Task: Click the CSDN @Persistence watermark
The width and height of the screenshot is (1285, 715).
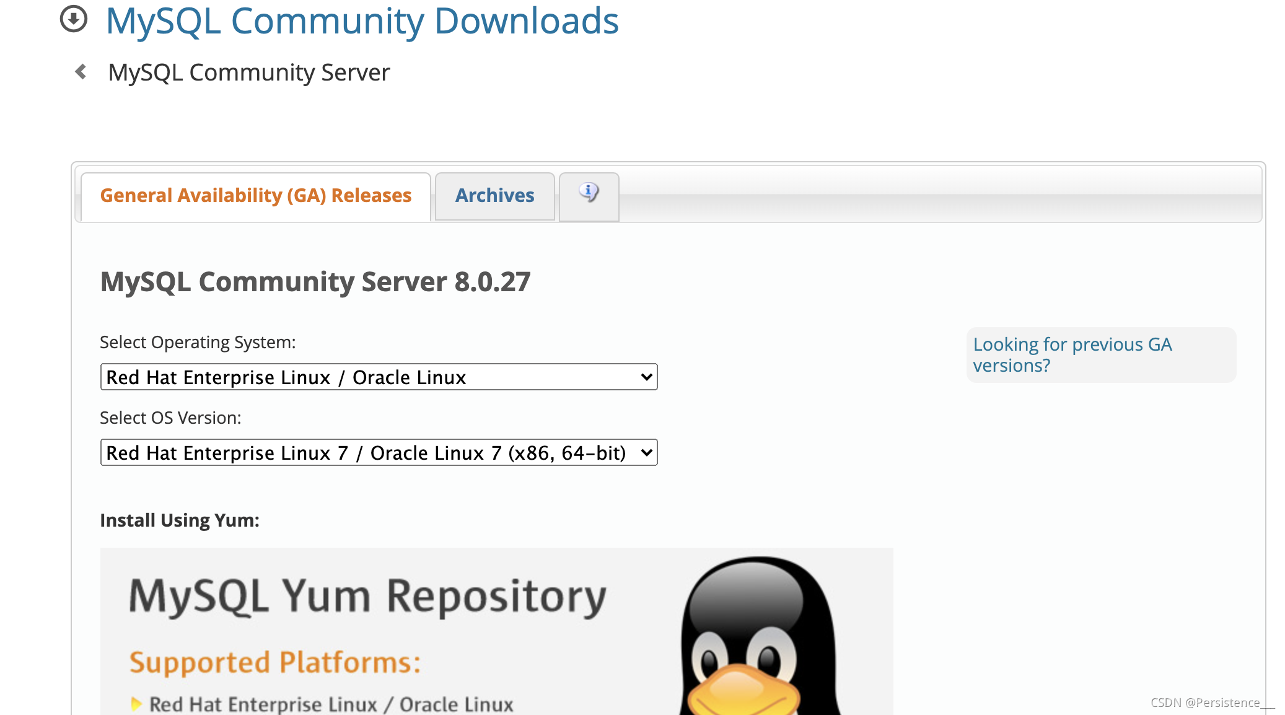Action: 1205,703
